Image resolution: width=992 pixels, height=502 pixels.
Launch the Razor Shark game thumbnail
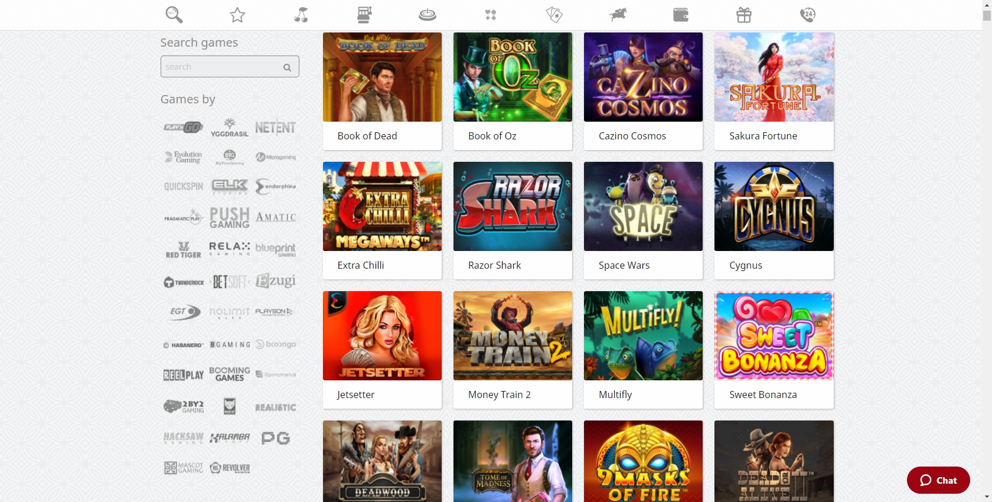pos(513,206)
